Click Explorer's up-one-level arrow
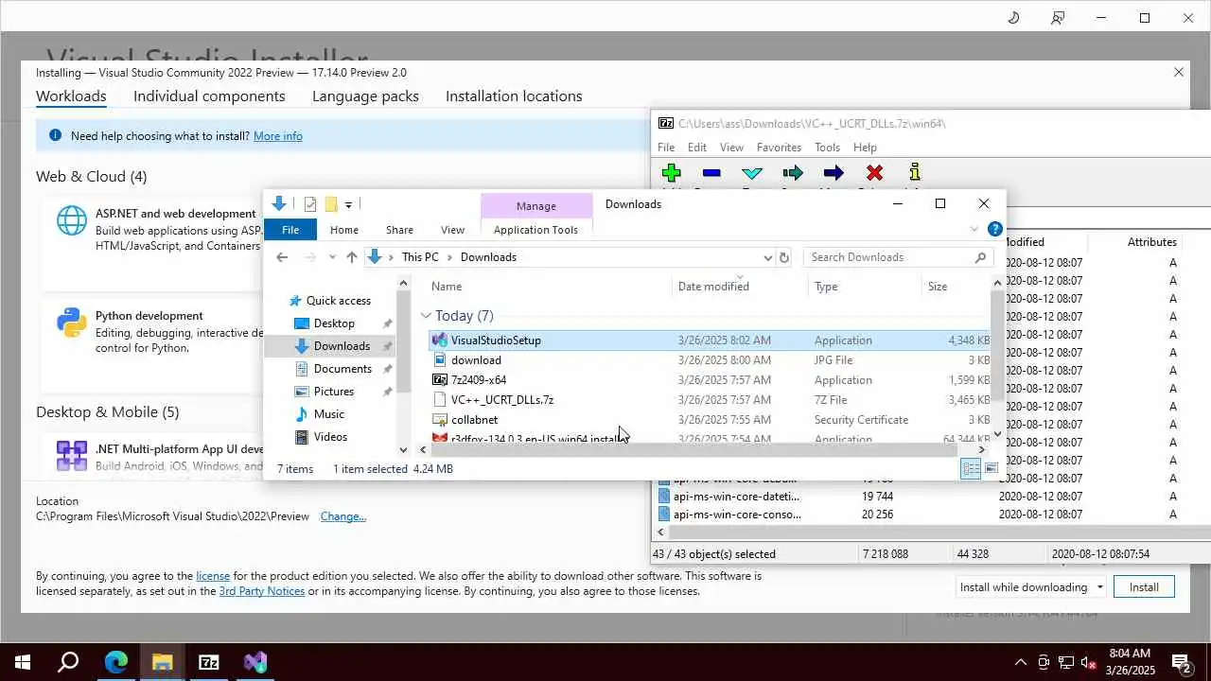This screenshot has height=681, width=1211. pyautogui.click(x=352, y=257)
